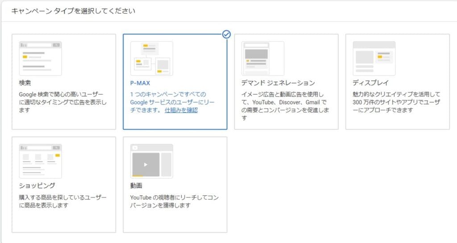Click the 動画 video campaign illustration icon
This screenshot has height=243, width=457.
[x=152, y=161]
